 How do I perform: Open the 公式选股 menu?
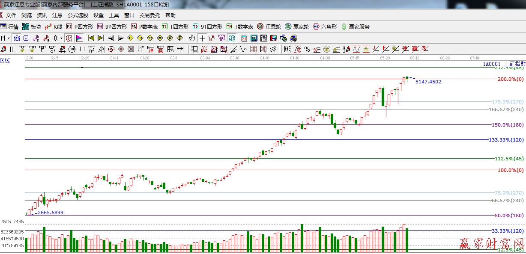[x=78, y=15]
